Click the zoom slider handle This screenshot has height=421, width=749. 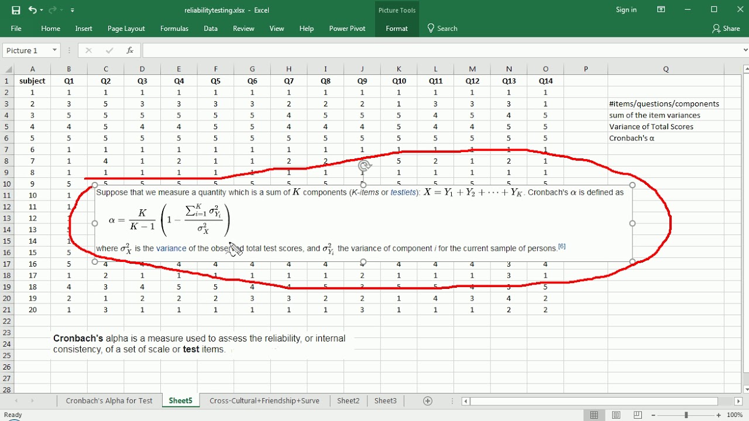pyautogui.click(x=686, y=415)
